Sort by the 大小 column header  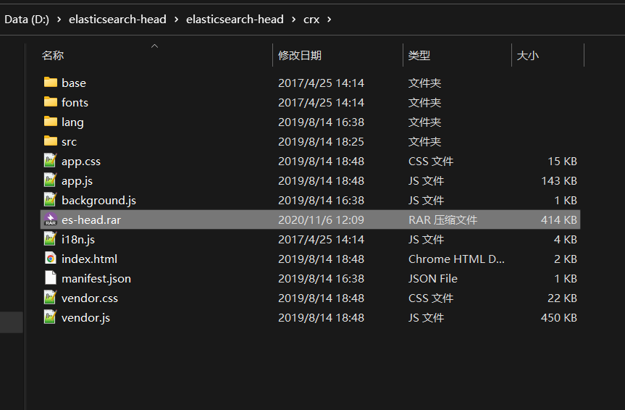528,56
